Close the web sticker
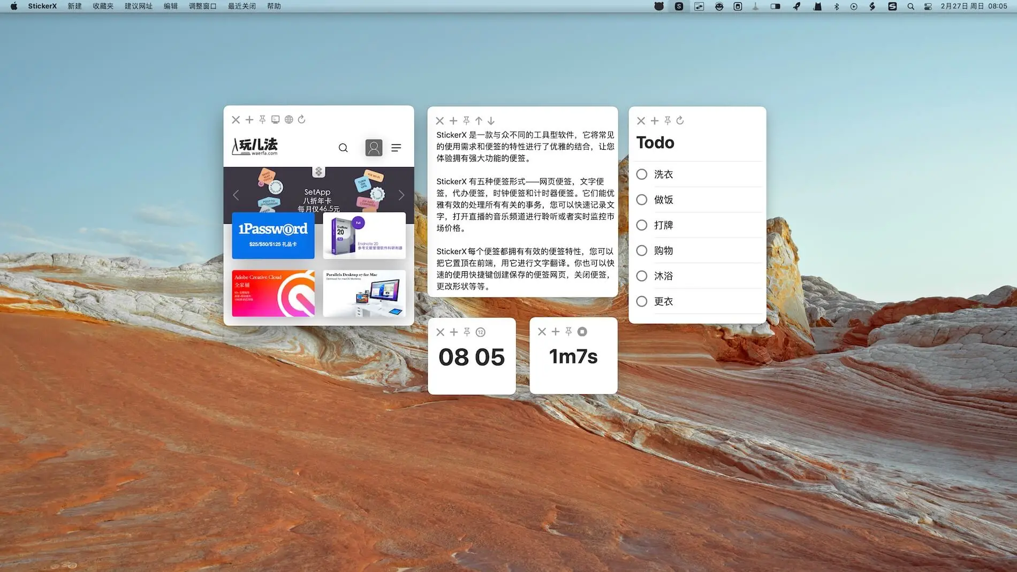Image resolution: width=1017 pixels, height=572 pixels. pyautogui.click(x=236, y=119)
